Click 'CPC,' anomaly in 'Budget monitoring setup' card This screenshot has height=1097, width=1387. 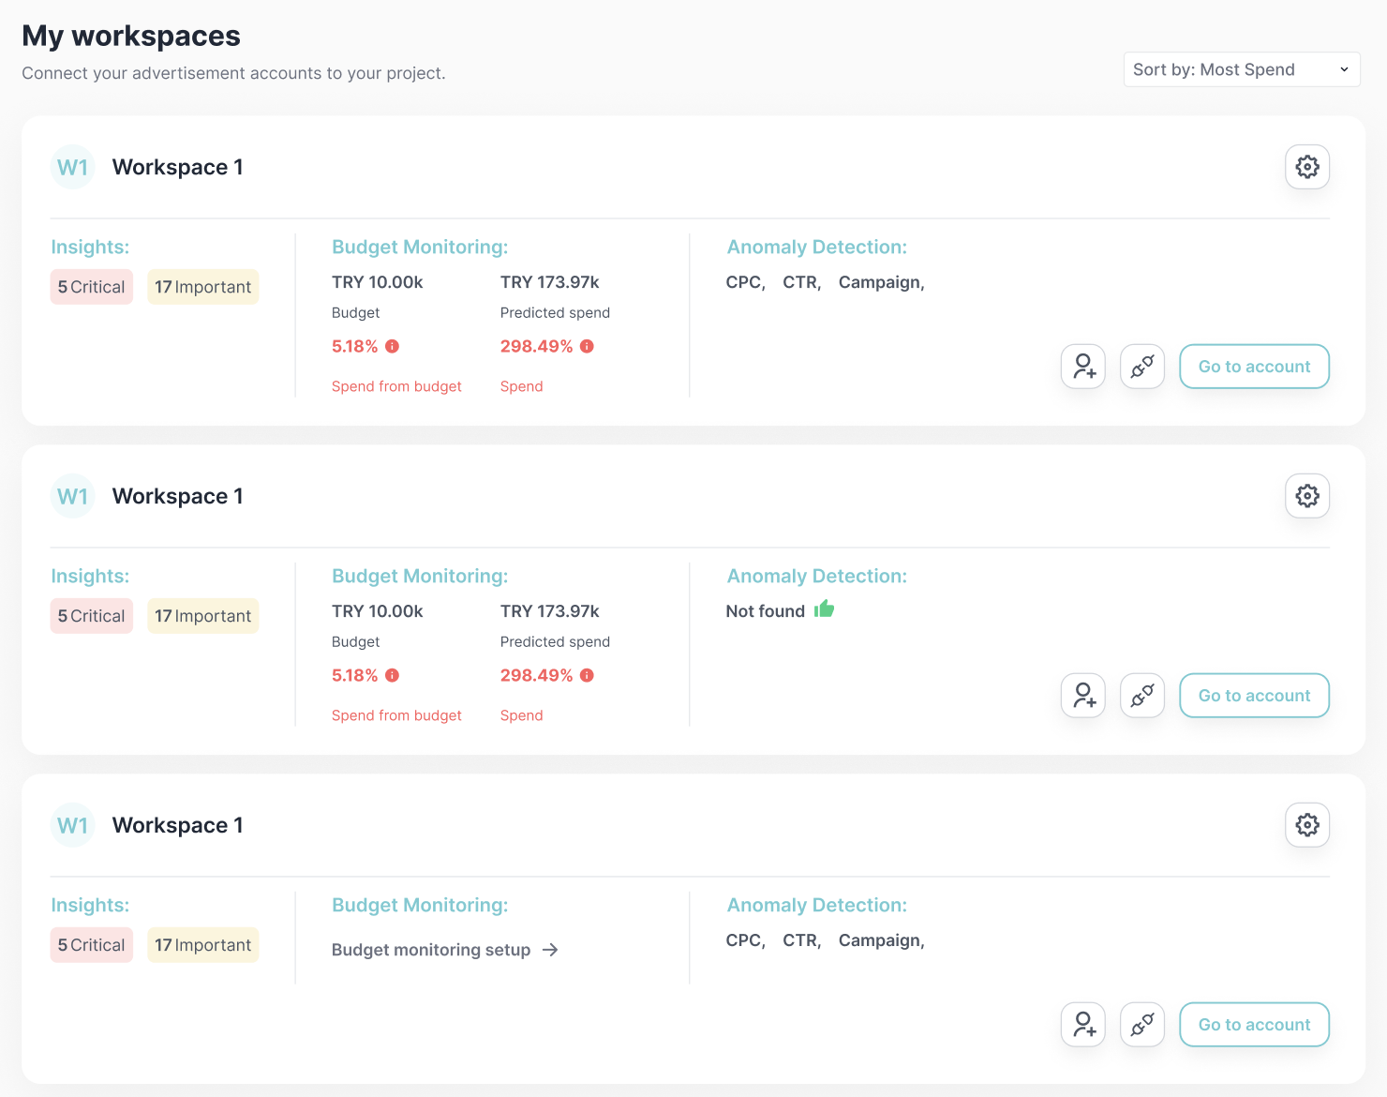point(746,940)
